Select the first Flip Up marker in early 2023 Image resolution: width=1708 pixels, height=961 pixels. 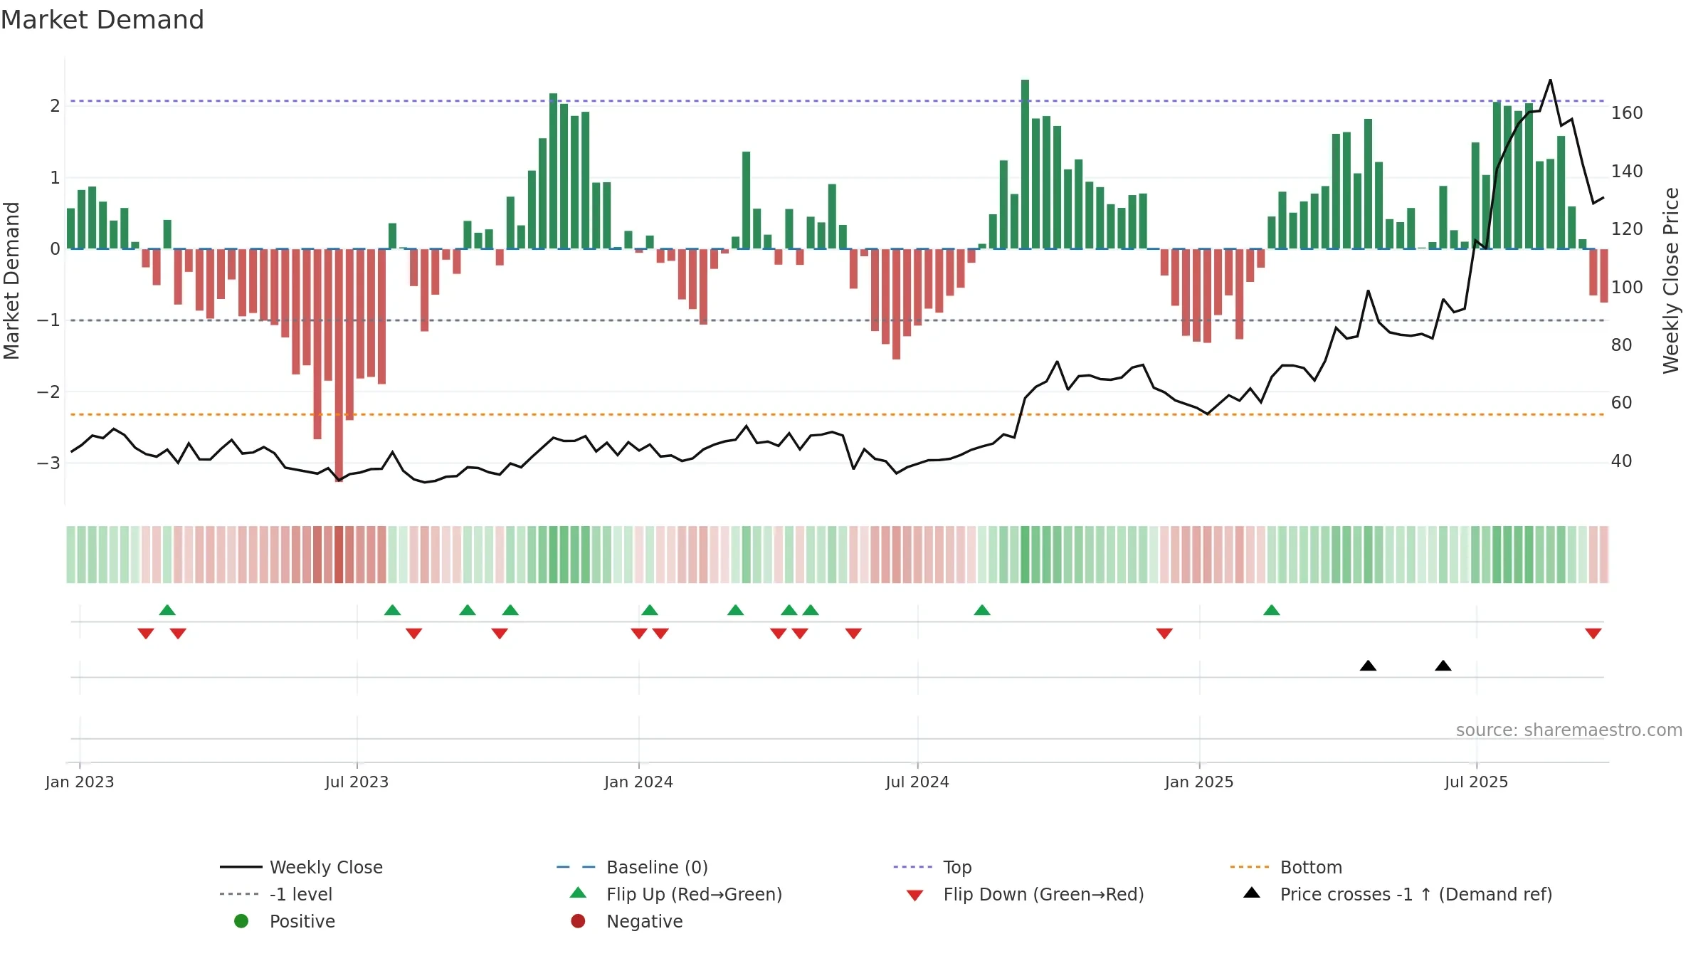167,610
